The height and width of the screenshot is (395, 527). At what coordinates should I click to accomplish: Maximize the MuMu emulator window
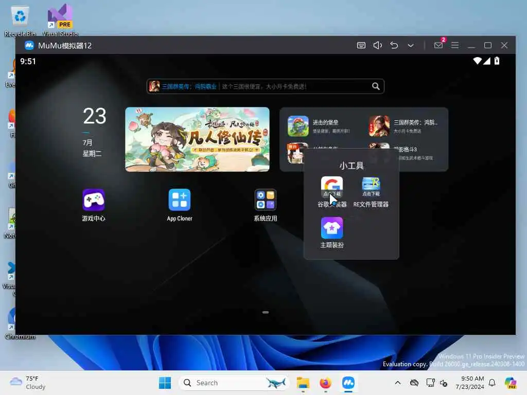tap(488, 45)
